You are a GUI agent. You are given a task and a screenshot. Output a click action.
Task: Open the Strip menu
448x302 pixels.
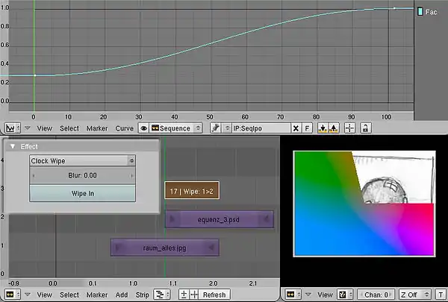pyautogui.click(x=143, y=295)
